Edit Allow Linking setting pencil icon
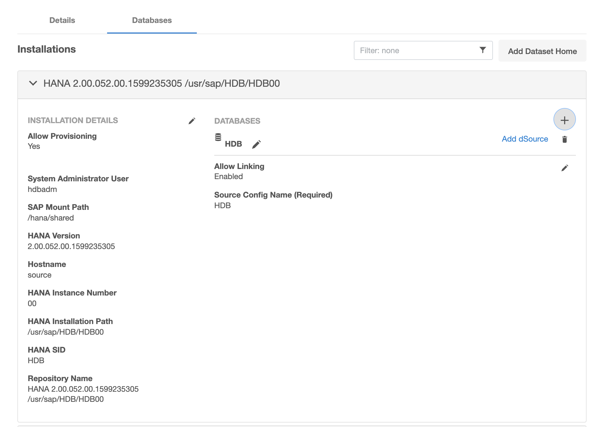 tap(565, 168)
